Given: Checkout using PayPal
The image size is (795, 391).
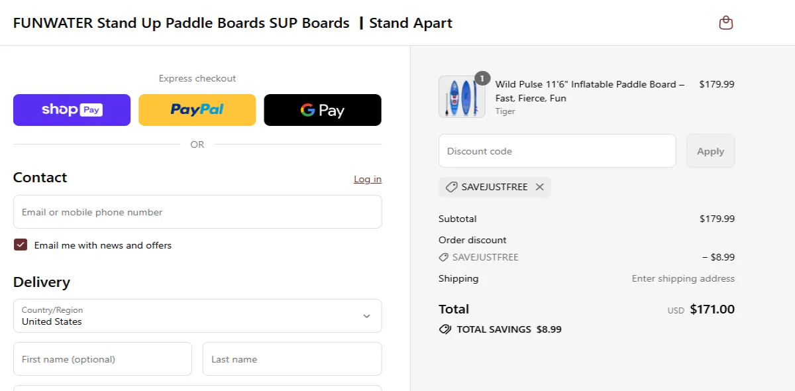Looking at the screenshot, I should pyautogui.click(x=197, y=110).
